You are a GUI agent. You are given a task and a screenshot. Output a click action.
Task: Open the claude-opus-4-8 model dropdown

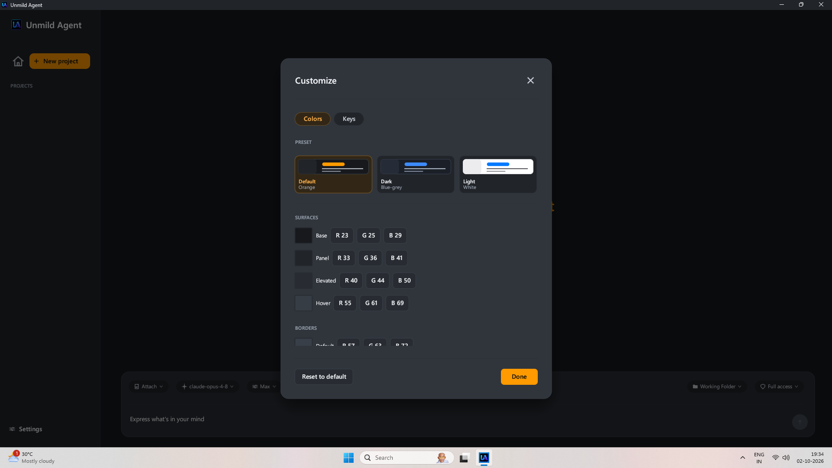pyautogui.click(x=208, y=387)
